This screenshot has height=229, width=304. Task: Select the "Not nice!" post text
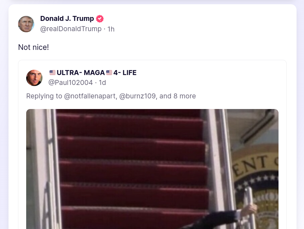(33, 47)
